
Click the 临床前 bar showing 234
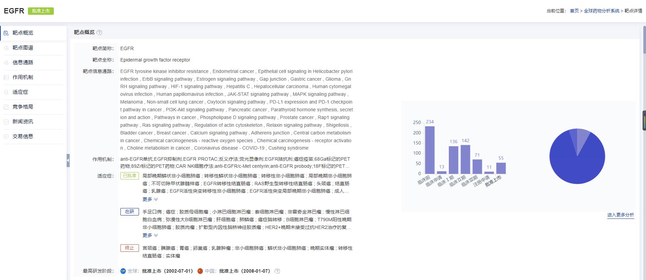click(430, 150)
